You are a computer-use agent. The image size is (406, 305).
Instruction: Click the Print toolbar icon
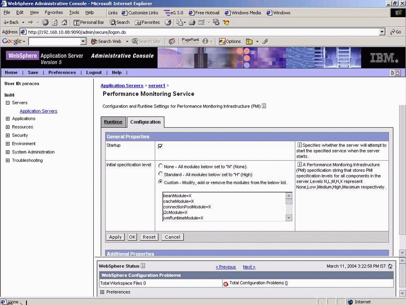(x=192, y=22)
